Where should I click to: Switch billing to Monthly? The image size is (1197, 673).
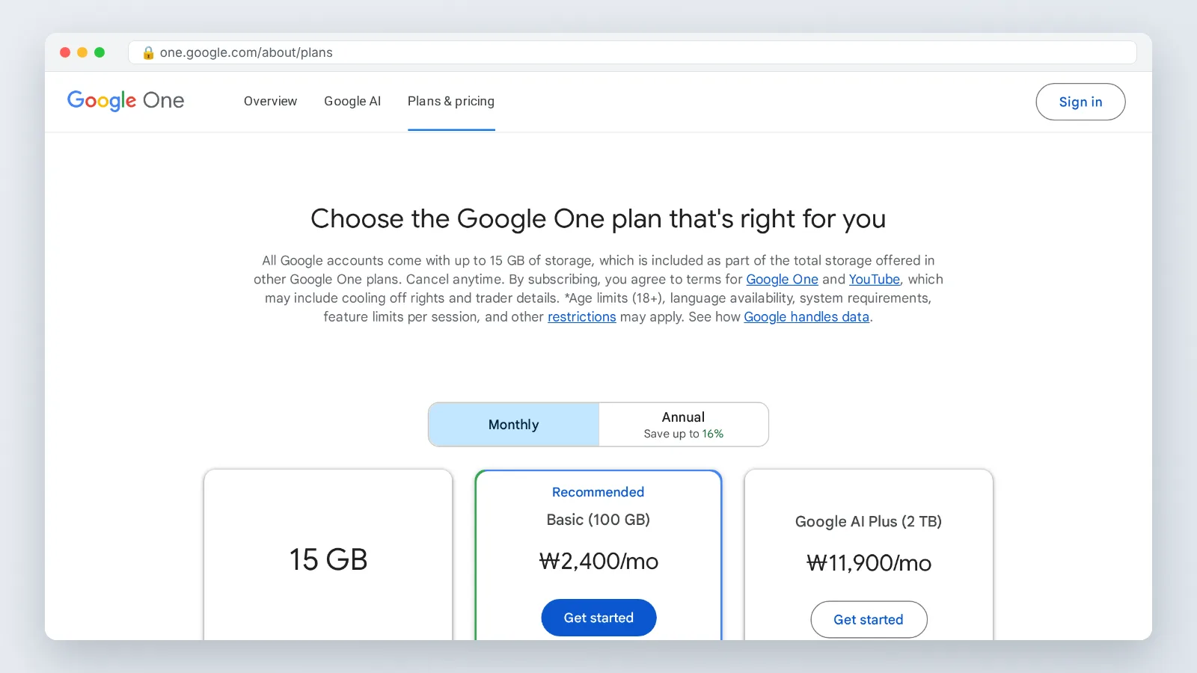[x=513, y=425]
